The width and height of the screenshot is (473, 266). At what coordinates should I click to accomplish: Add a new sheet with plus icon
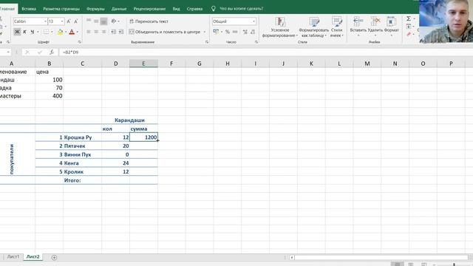(x=54, y=257)
